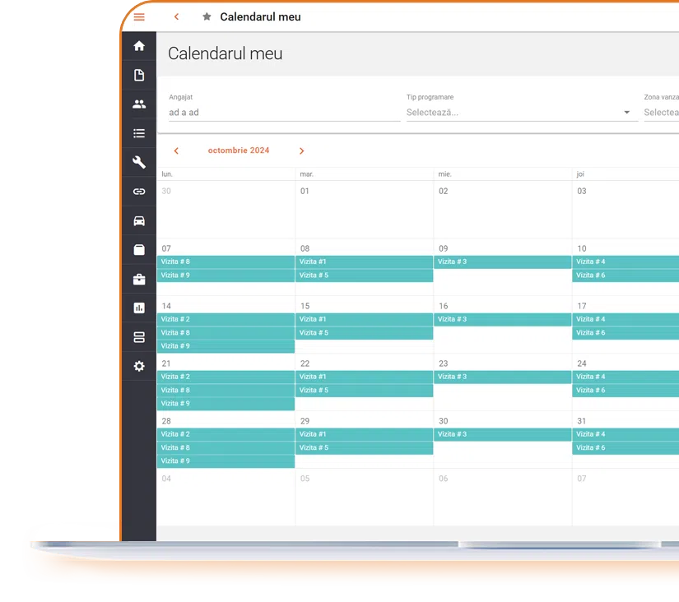Open the people/contacts sidebar icon

(139, 104)
